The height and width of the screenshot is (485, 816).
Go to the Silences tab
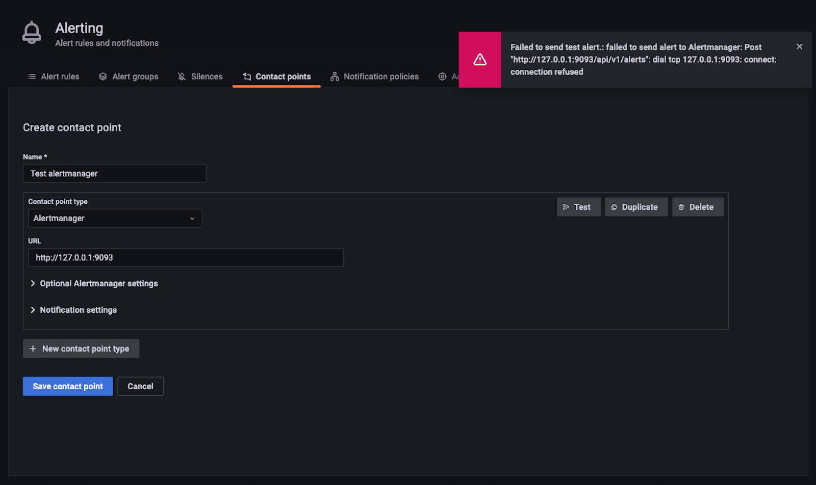coord(206,76)
